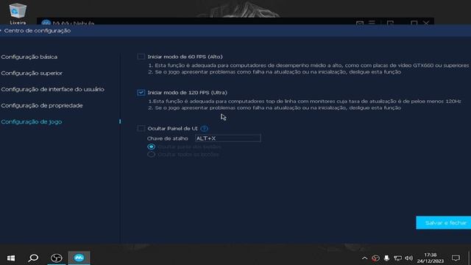471x265 pixels.
Task: Click the MuMu emulator taskbar icon
Action: tap(79, 258)
